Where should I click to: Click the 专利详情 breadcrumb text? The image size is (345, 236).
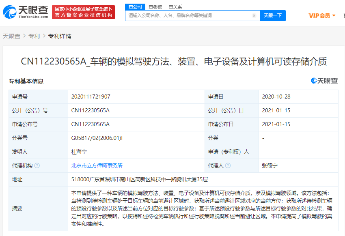60,36
